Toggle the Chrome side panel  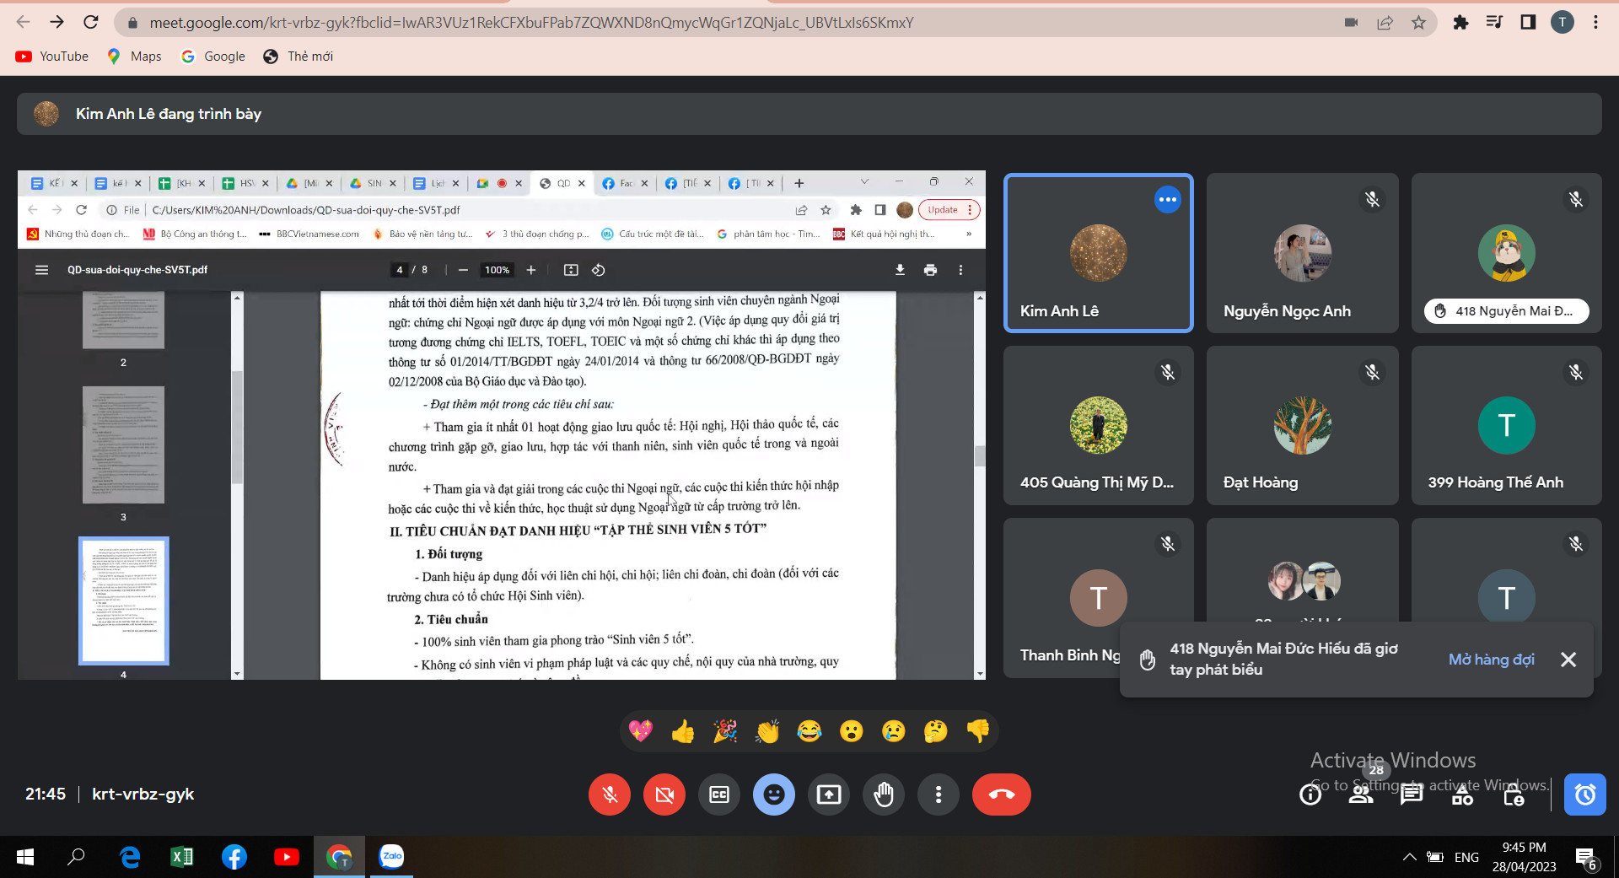point(1528,23)
